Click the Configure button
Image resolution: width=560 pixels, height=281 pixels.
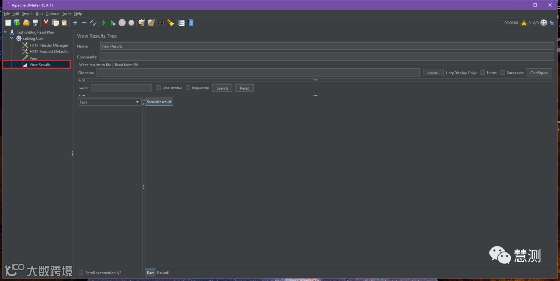tap(539, 73)
